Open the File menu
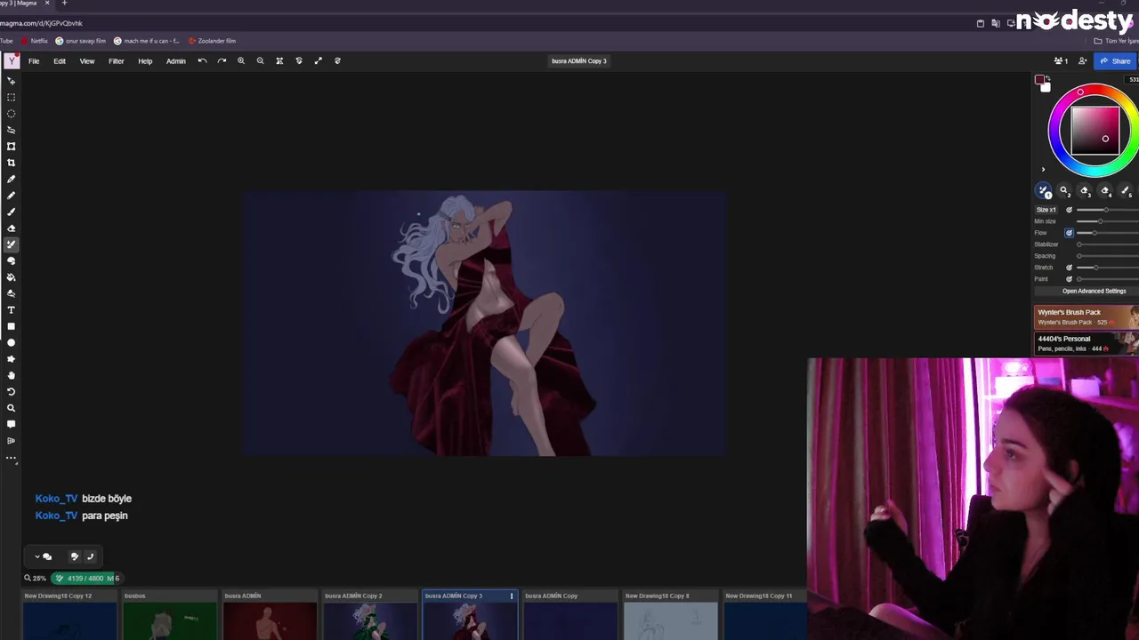 [x=34, y=61]
